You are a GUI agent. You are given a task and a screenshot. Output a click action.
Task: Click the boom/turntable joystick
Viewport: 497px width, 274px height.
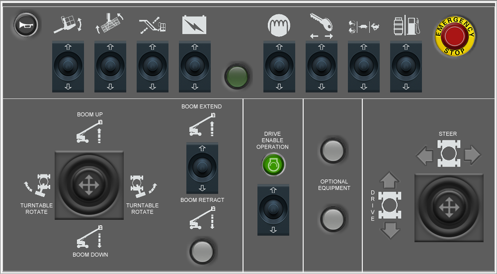(89, 185)
